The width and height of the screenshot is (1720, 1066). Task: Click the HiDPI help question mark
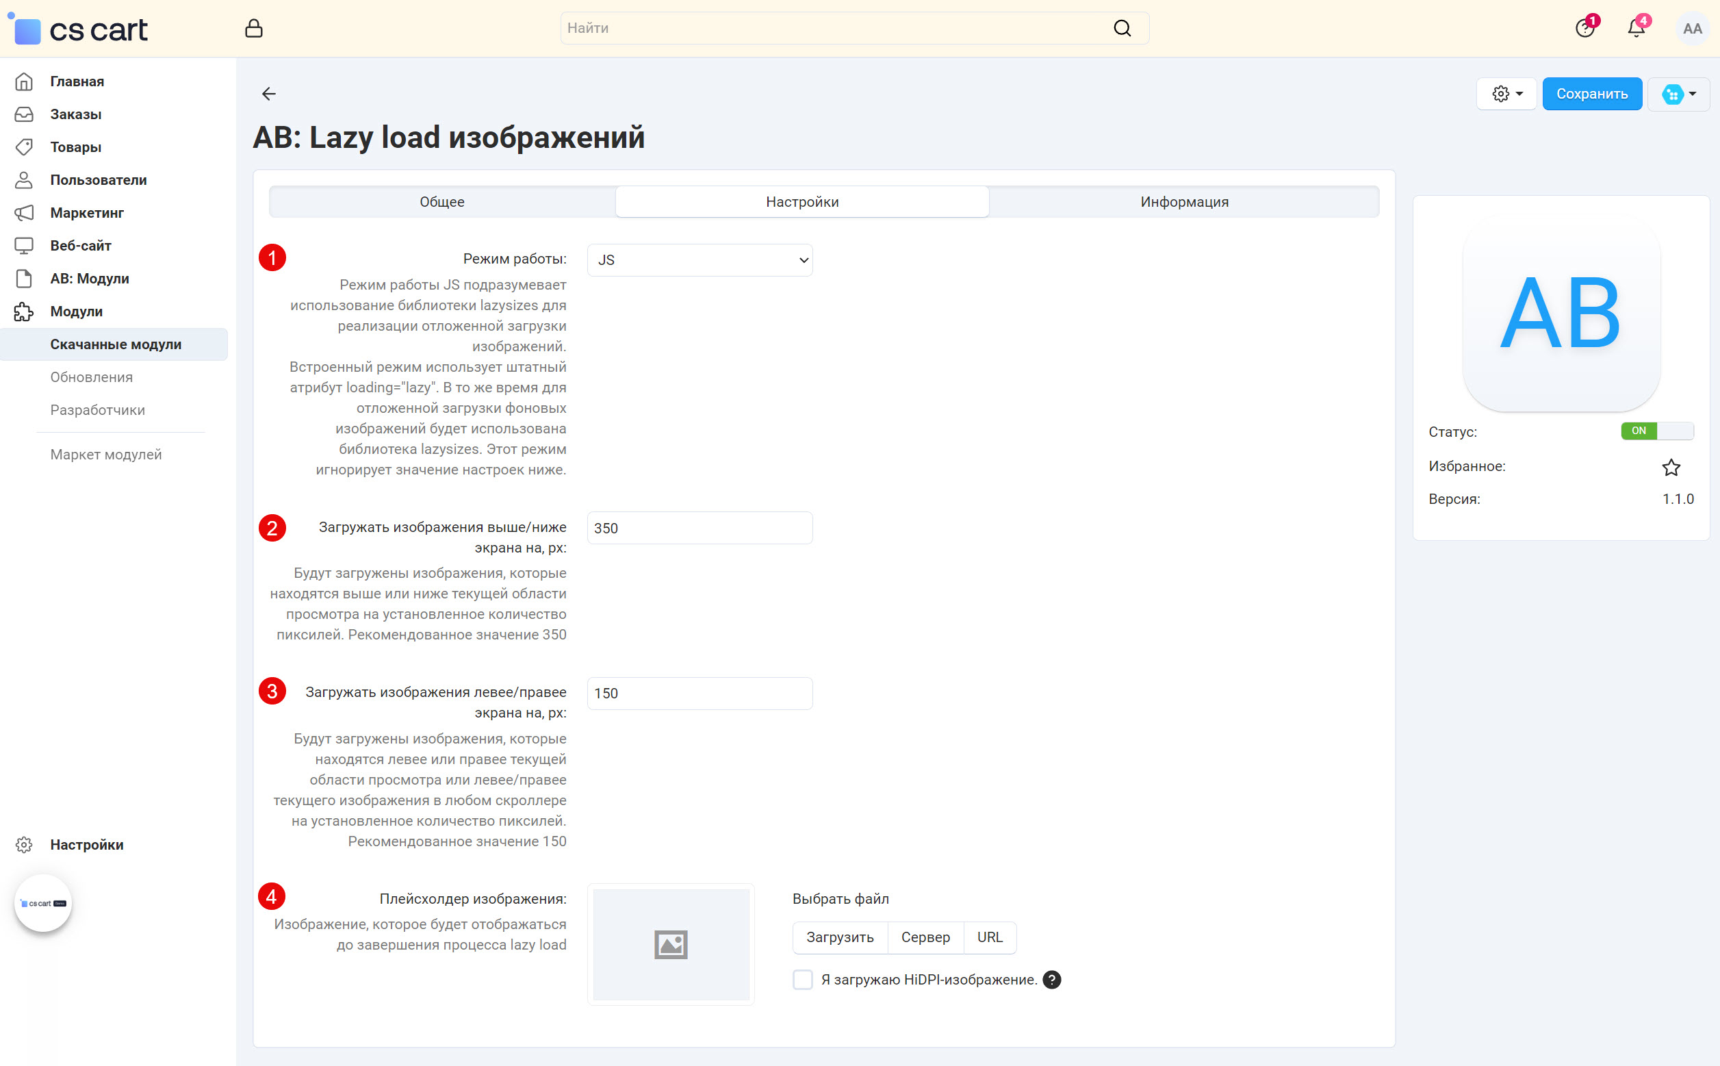tap(1051, 980)
